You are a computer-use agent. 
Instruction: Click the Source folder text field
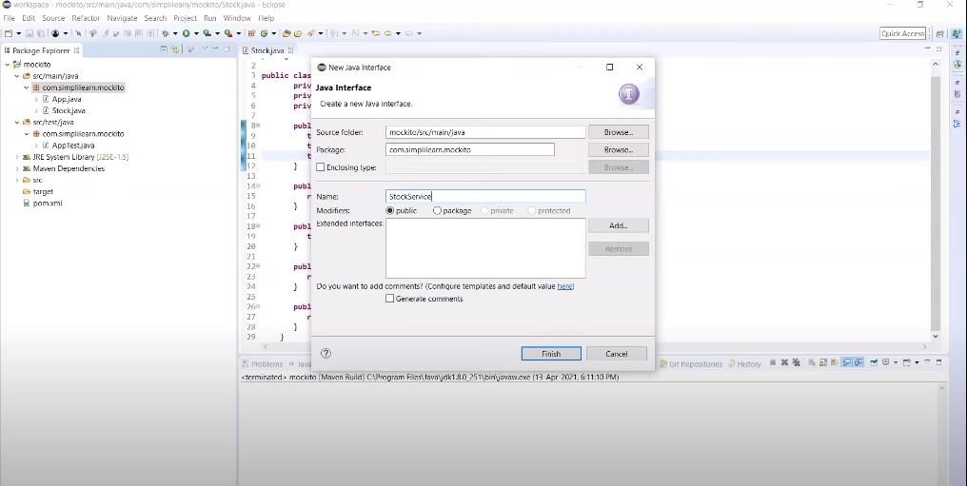point(485,132)
